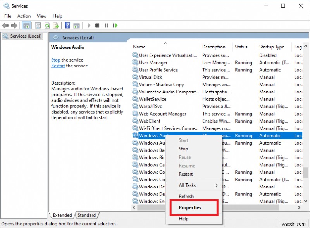
Task: Open the Help menu in menu bar
Action: (x=57, y=16)
